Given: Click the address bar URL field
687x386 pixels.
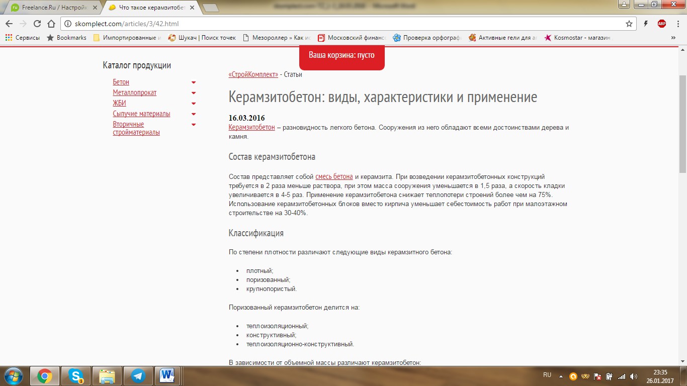Looking at the screenshot, I should [347, 24].
